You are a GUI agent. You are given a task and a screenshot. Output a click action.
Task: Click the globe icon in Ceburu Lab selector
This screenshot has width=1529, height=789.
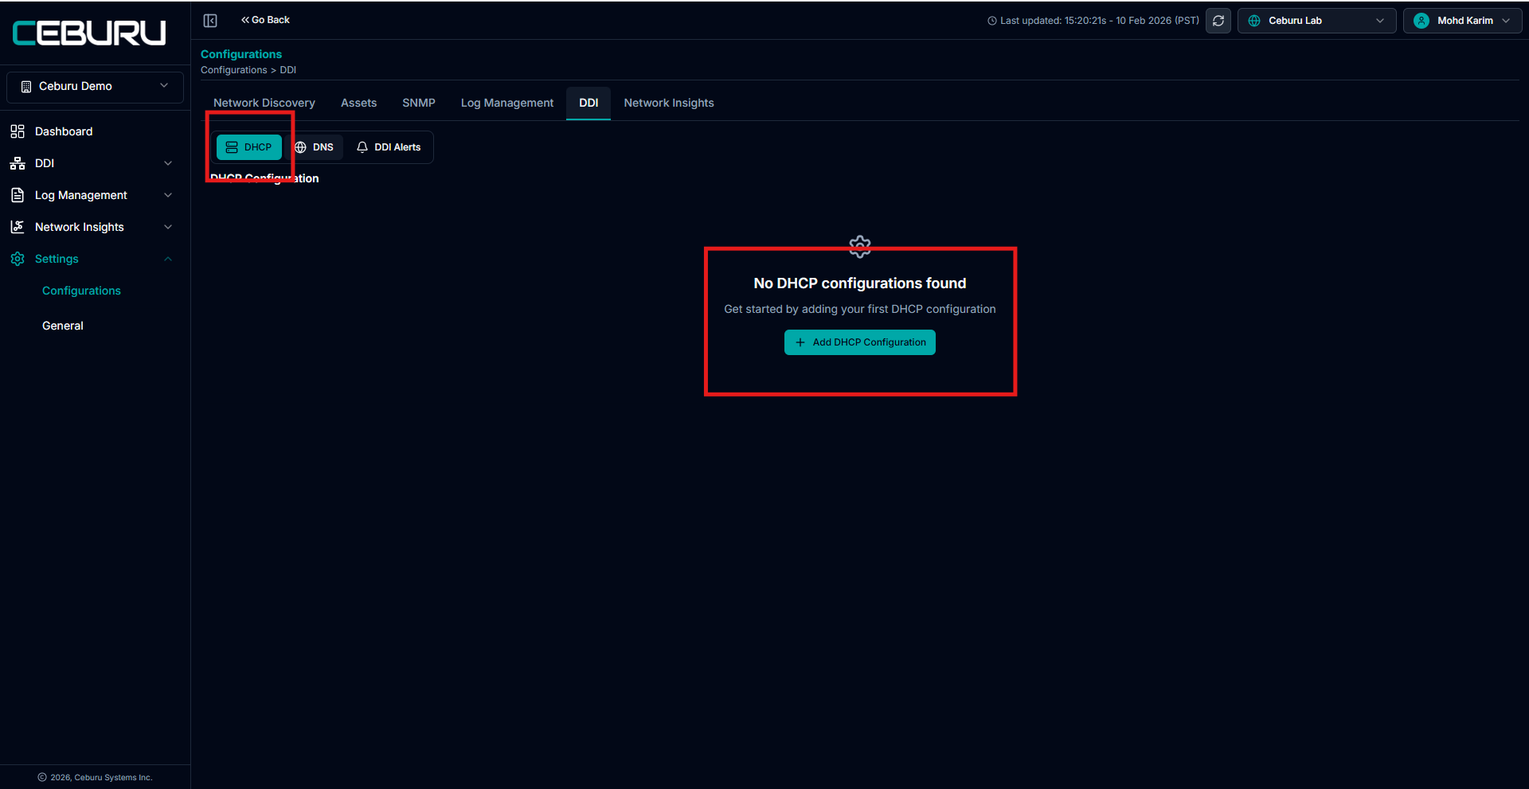coord(1254,21)
